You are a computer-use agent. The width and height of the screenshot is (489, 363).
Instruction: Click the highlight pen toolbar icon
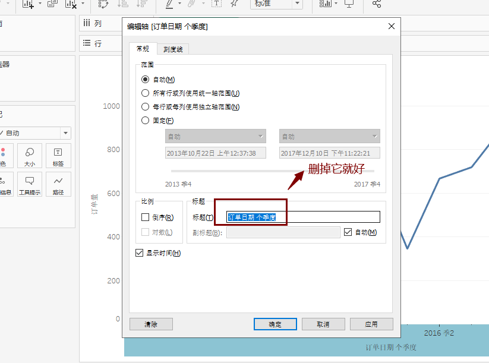[x=169, y=4]
